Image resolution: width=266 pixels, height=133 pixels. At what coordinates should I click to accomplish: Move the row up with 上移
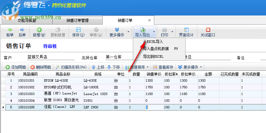98,67
